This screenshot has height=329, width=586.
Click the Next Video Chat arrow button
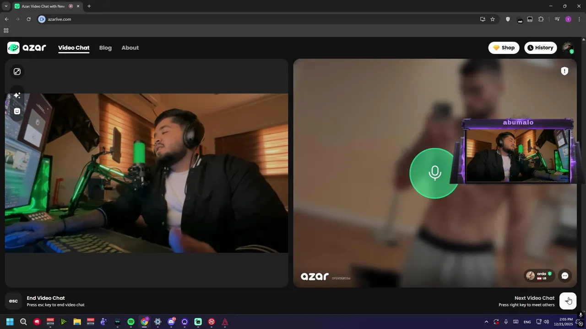(x=568, y=301)
